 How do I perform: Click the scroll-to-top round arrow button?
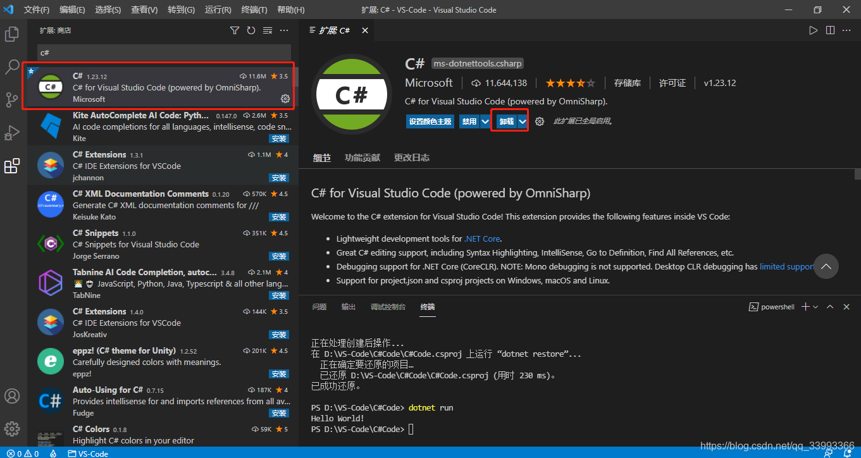826,266
